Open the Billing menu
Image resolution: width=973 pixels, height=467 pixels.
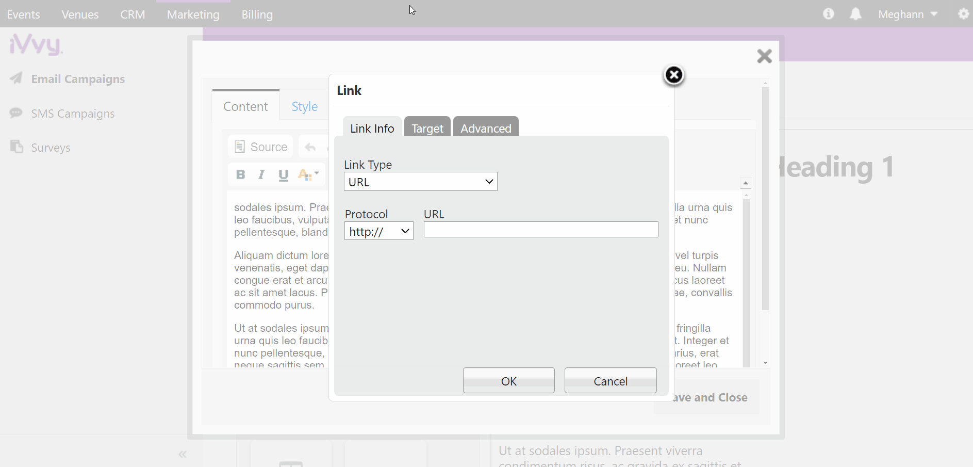pyautogui.click(x=257, y=14)
